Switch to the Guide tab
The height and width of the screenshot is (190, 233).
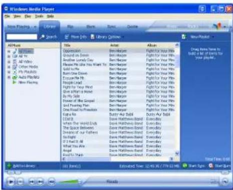point(132,27)
